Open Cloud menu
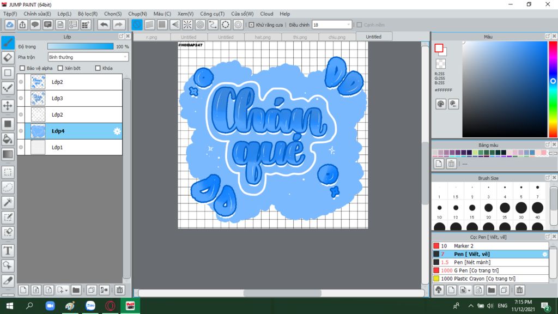Viewport: 558px width, 314px height. pyautogui.click(x=266, y=14)
